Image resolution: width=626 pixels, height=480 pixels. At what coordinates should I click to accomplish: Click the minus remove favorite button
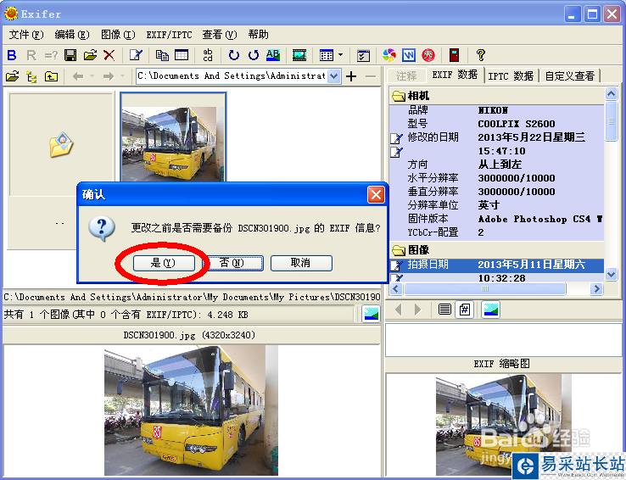coord(371,76)
